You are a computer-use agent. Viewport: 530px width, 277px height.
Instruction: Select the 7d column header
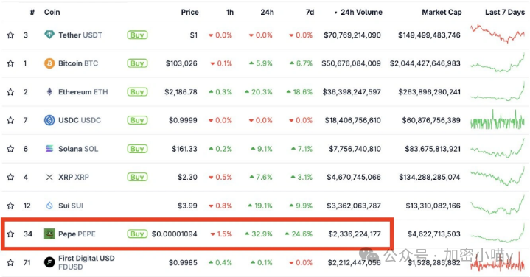pyautogui.click(x=310, y=13)
